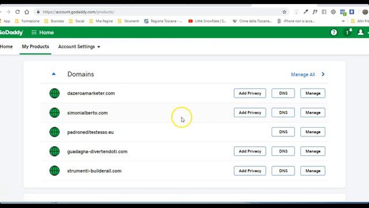Go to browser home page icon
Screen dimensions: 369x208
pyautogui.click(x=27, y=12)
